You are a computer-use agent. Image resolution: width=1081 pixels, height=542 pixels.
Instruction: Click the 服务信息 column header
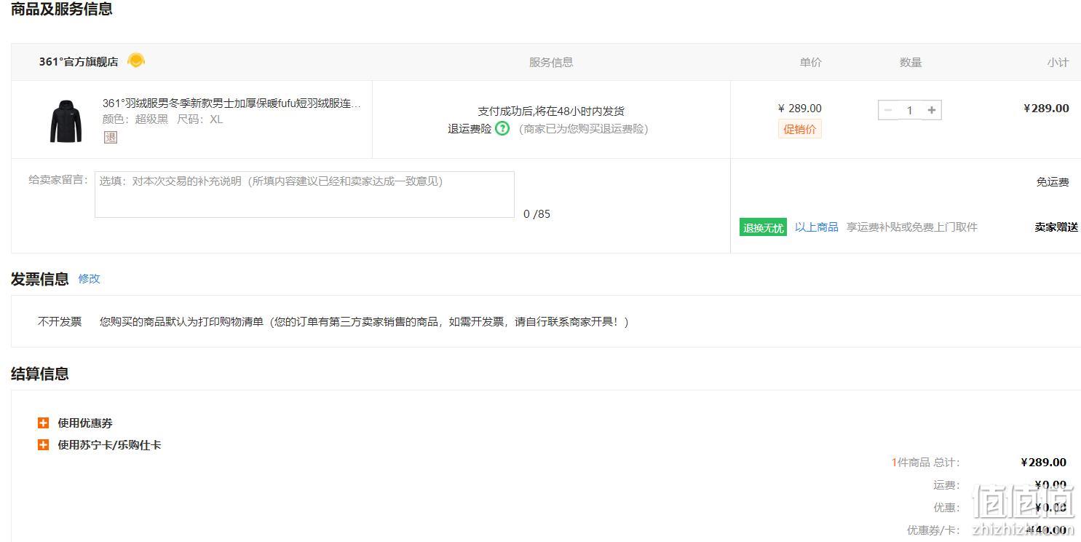pyautogui.click(x=551, y=62)
